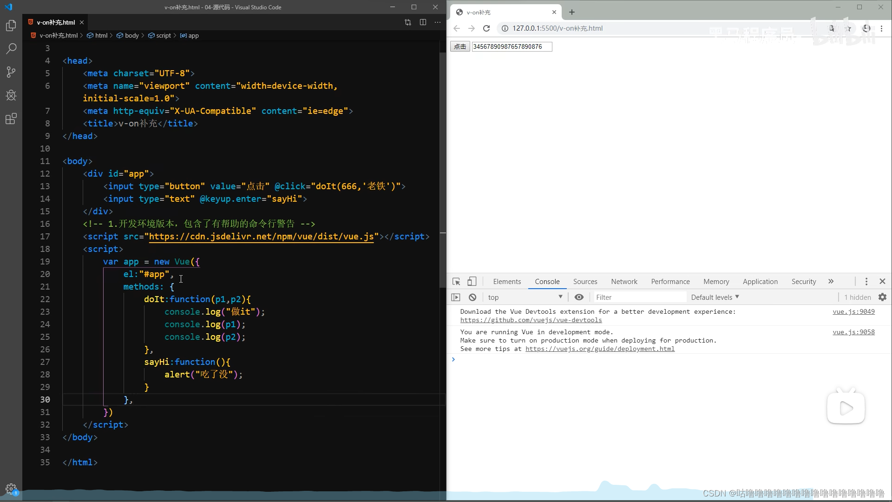Follow the vuejs.org deployment guide link
892x502 pixels.
pos(600,349)
